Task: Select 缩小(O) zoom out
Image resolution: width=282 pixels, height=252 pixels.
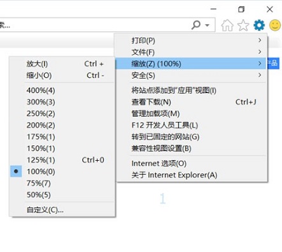Action: (62, 75)
